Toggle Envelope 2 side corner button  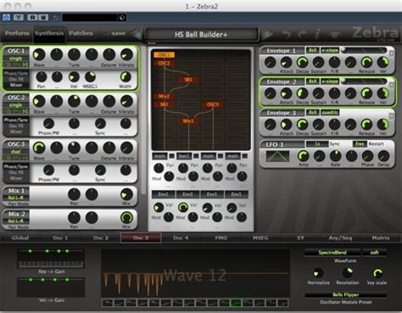(392, 84)
